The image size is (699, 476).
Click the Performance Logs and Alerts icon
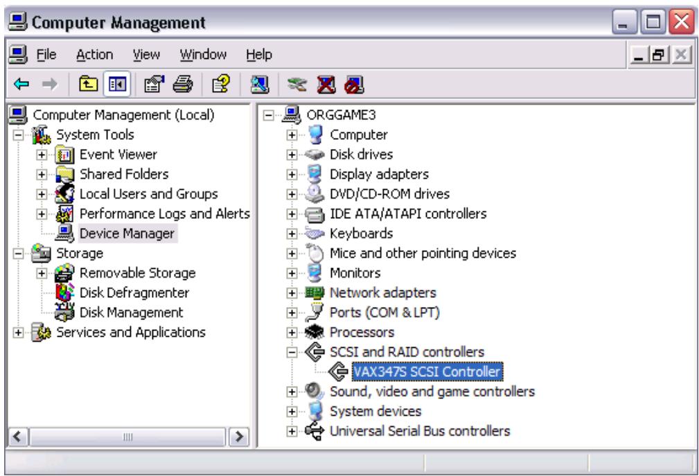pyautogui.click(x=64, y=214)
